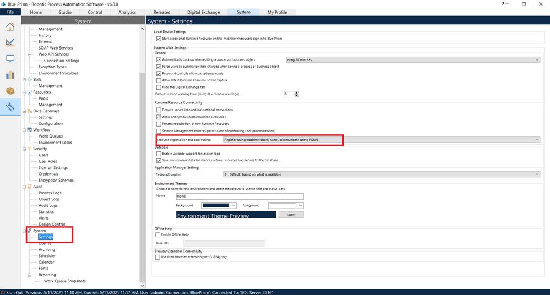550x295 pixels.
Task: Click the Security node icon
Action: point(30,149)
